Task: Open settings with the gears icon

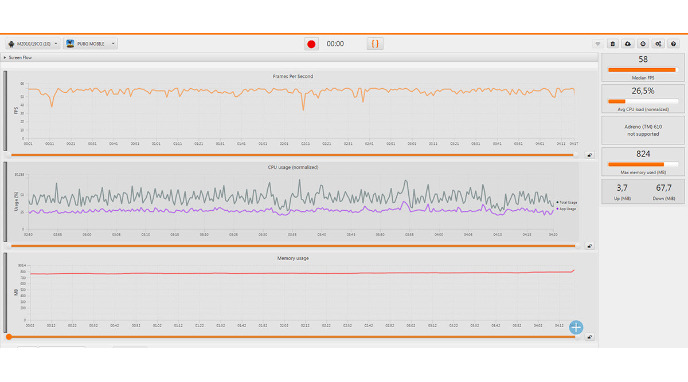Action: pyautogui.click(x=659, y=44)
